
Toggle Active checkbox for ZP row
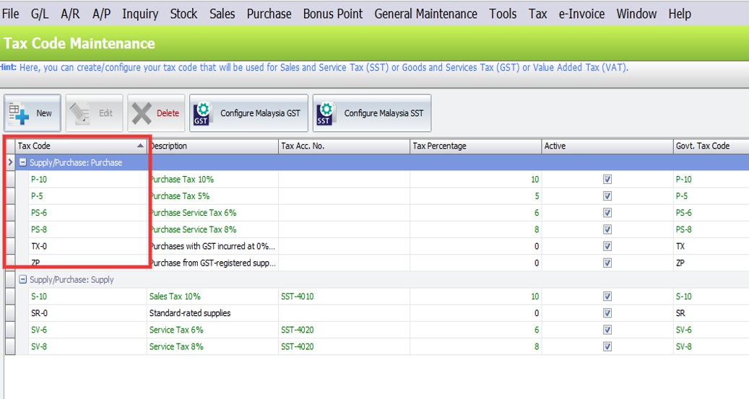tap(607, 263)
